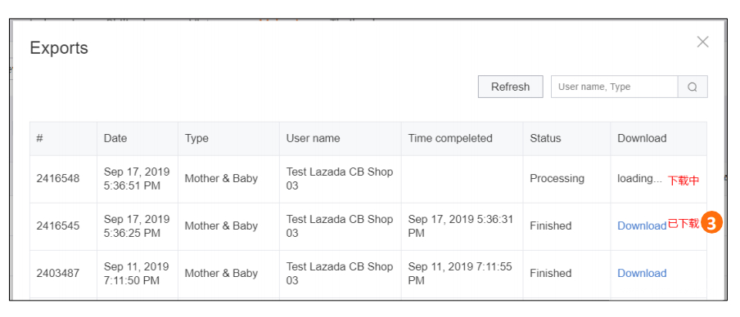Close the Exports dialog with the X icon
This screenshot has width=740, height=317.
[x=702, y=42]
